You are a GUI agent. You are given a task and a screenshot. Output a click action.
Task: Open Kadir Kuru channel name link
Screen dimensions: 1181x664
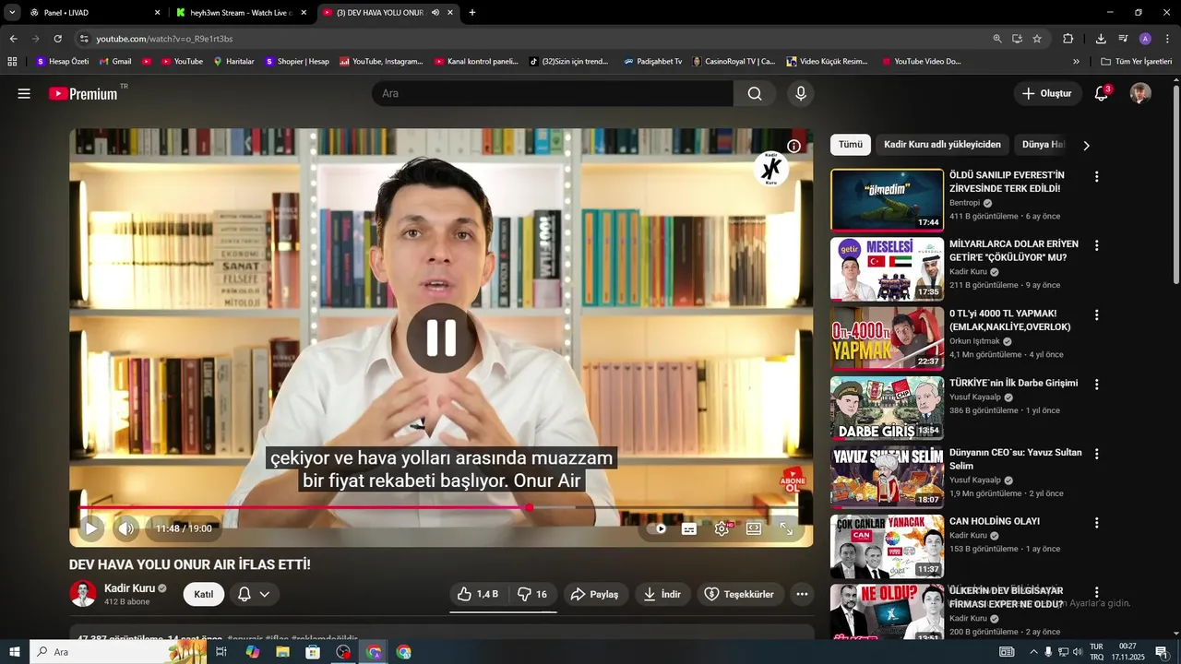[129, 587]
